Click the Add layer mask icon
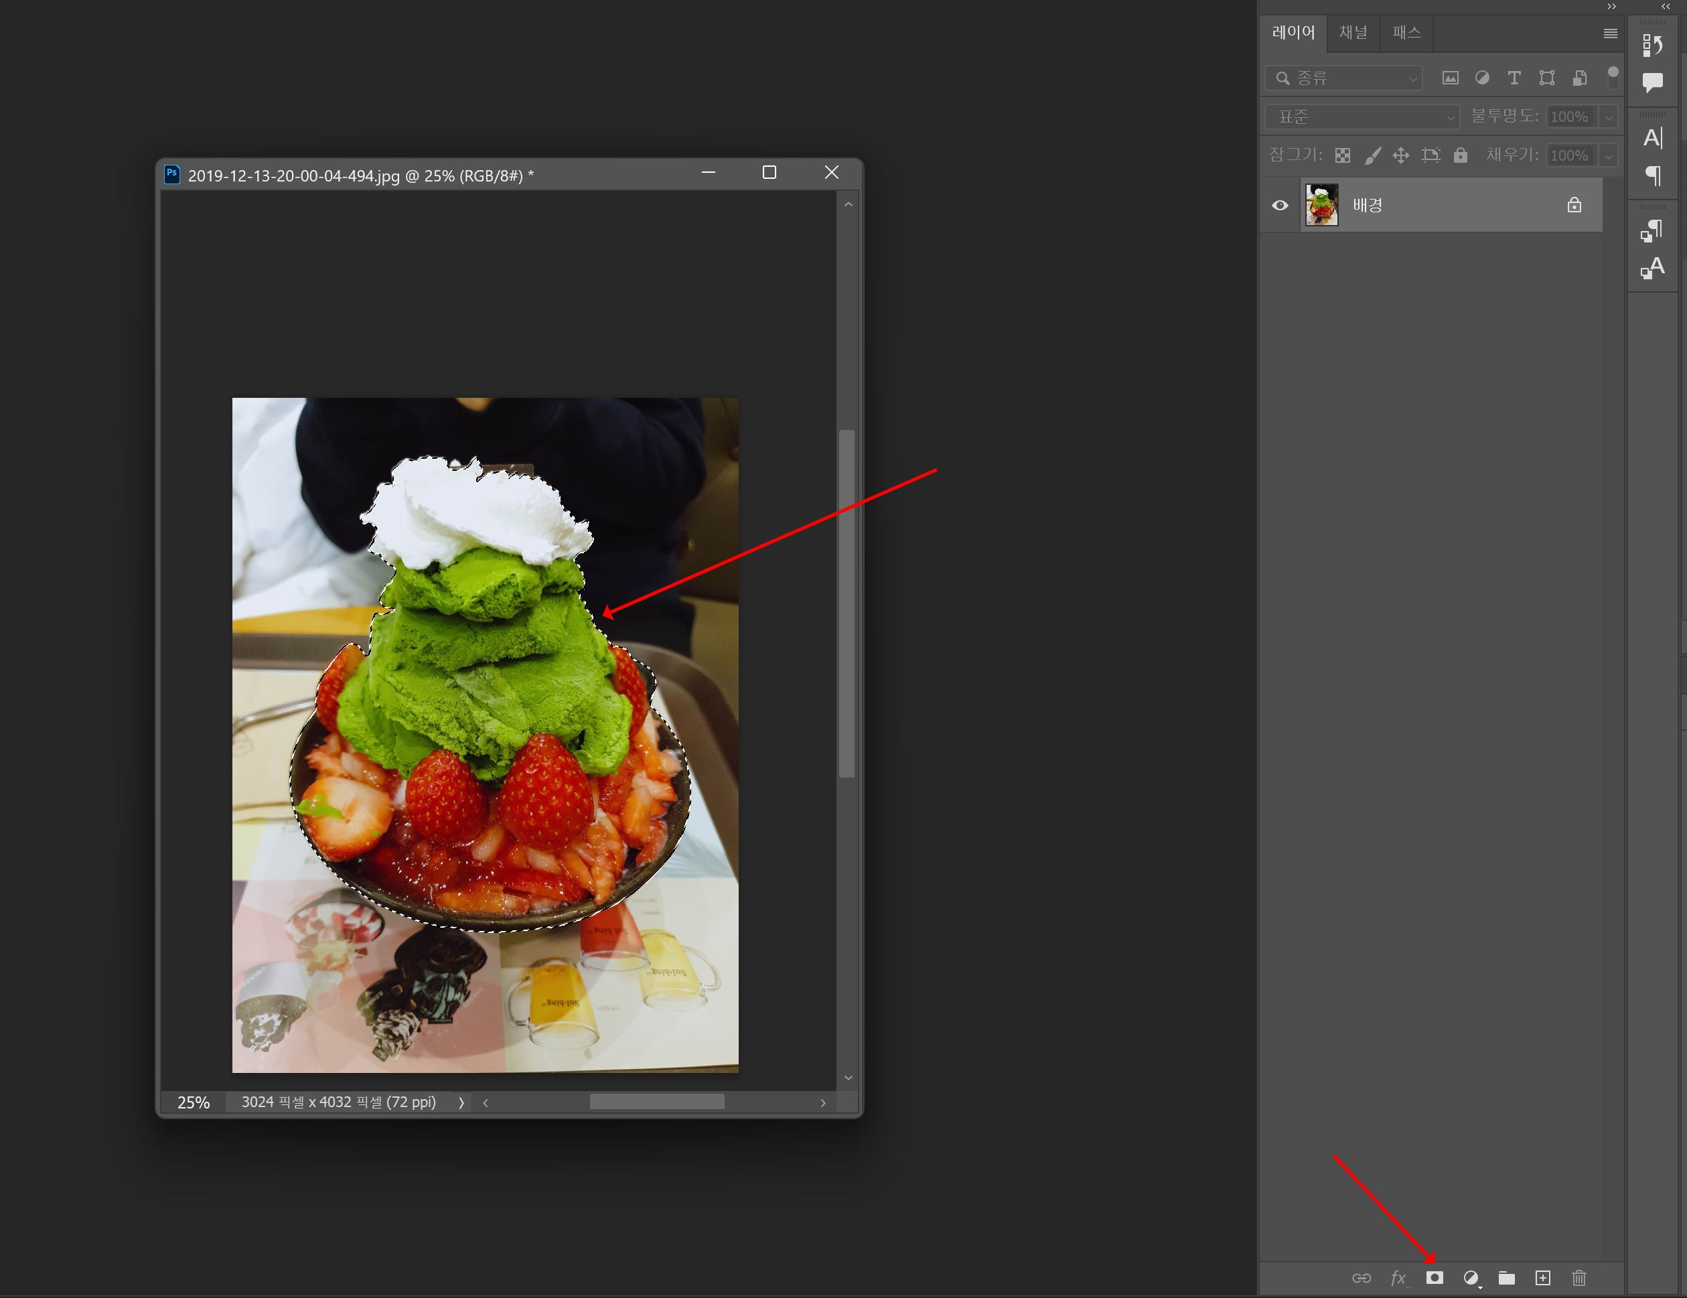 [x=1435, y=1277]
